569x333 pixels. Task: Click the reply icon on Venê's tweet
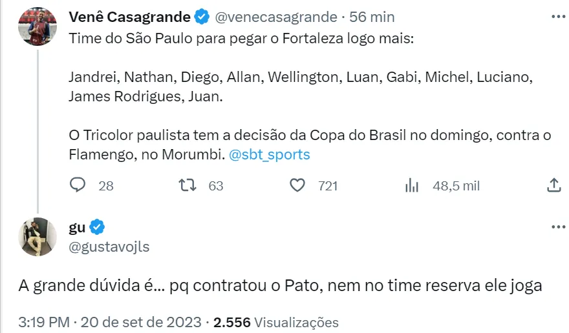[x=78, y=186]
